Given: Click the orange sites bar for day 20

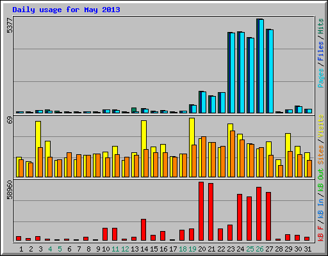Looking at the screenshot, I should click(x=204, y=157).
